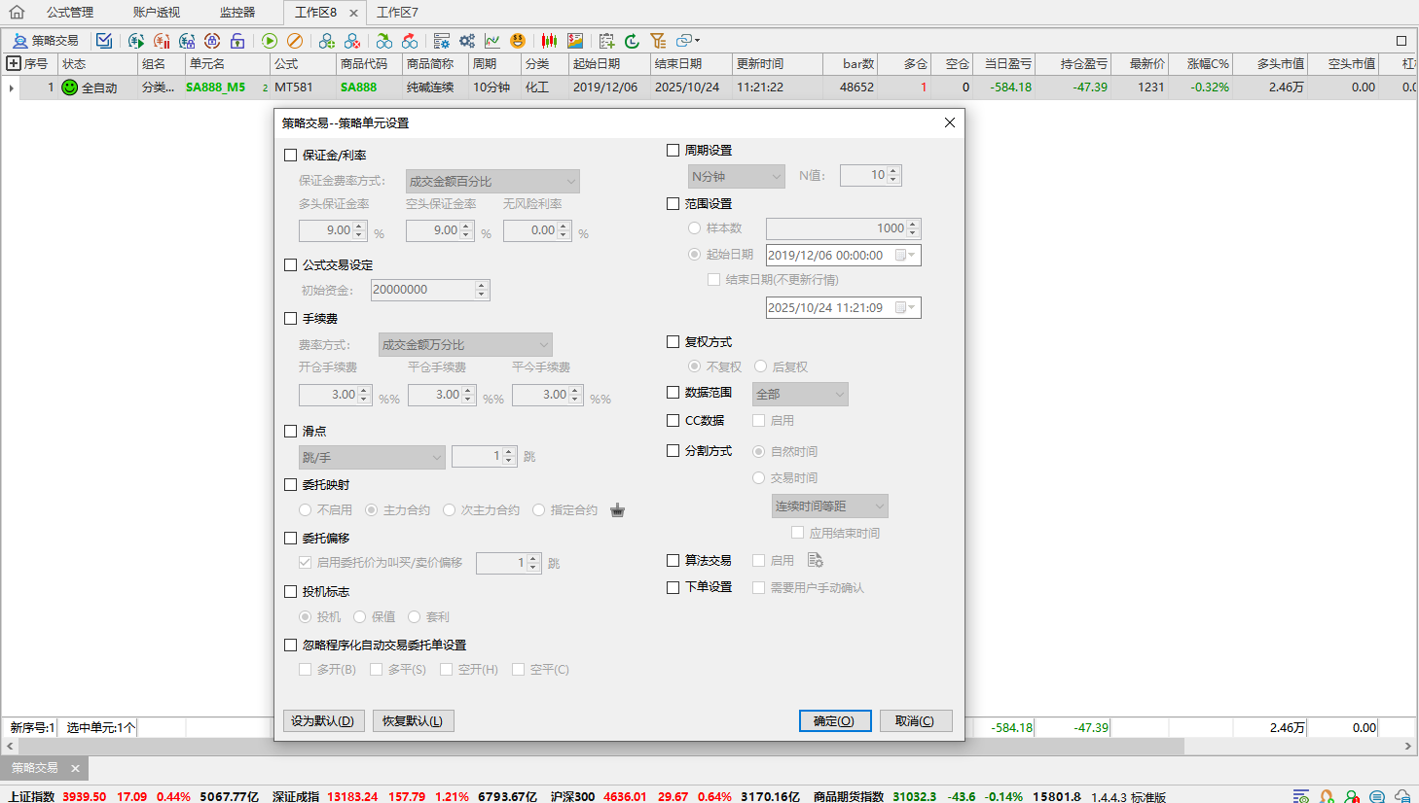Check the 周期设置 option
The height and width of the screenshot is (803, 1419).
[673, 151]
